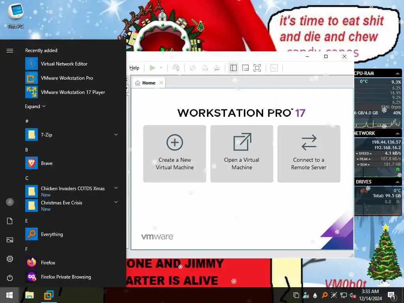The width and height of the screenshot is (404, 303).
Task: Open File Explorer from taskbar
Action: [29, 295]
